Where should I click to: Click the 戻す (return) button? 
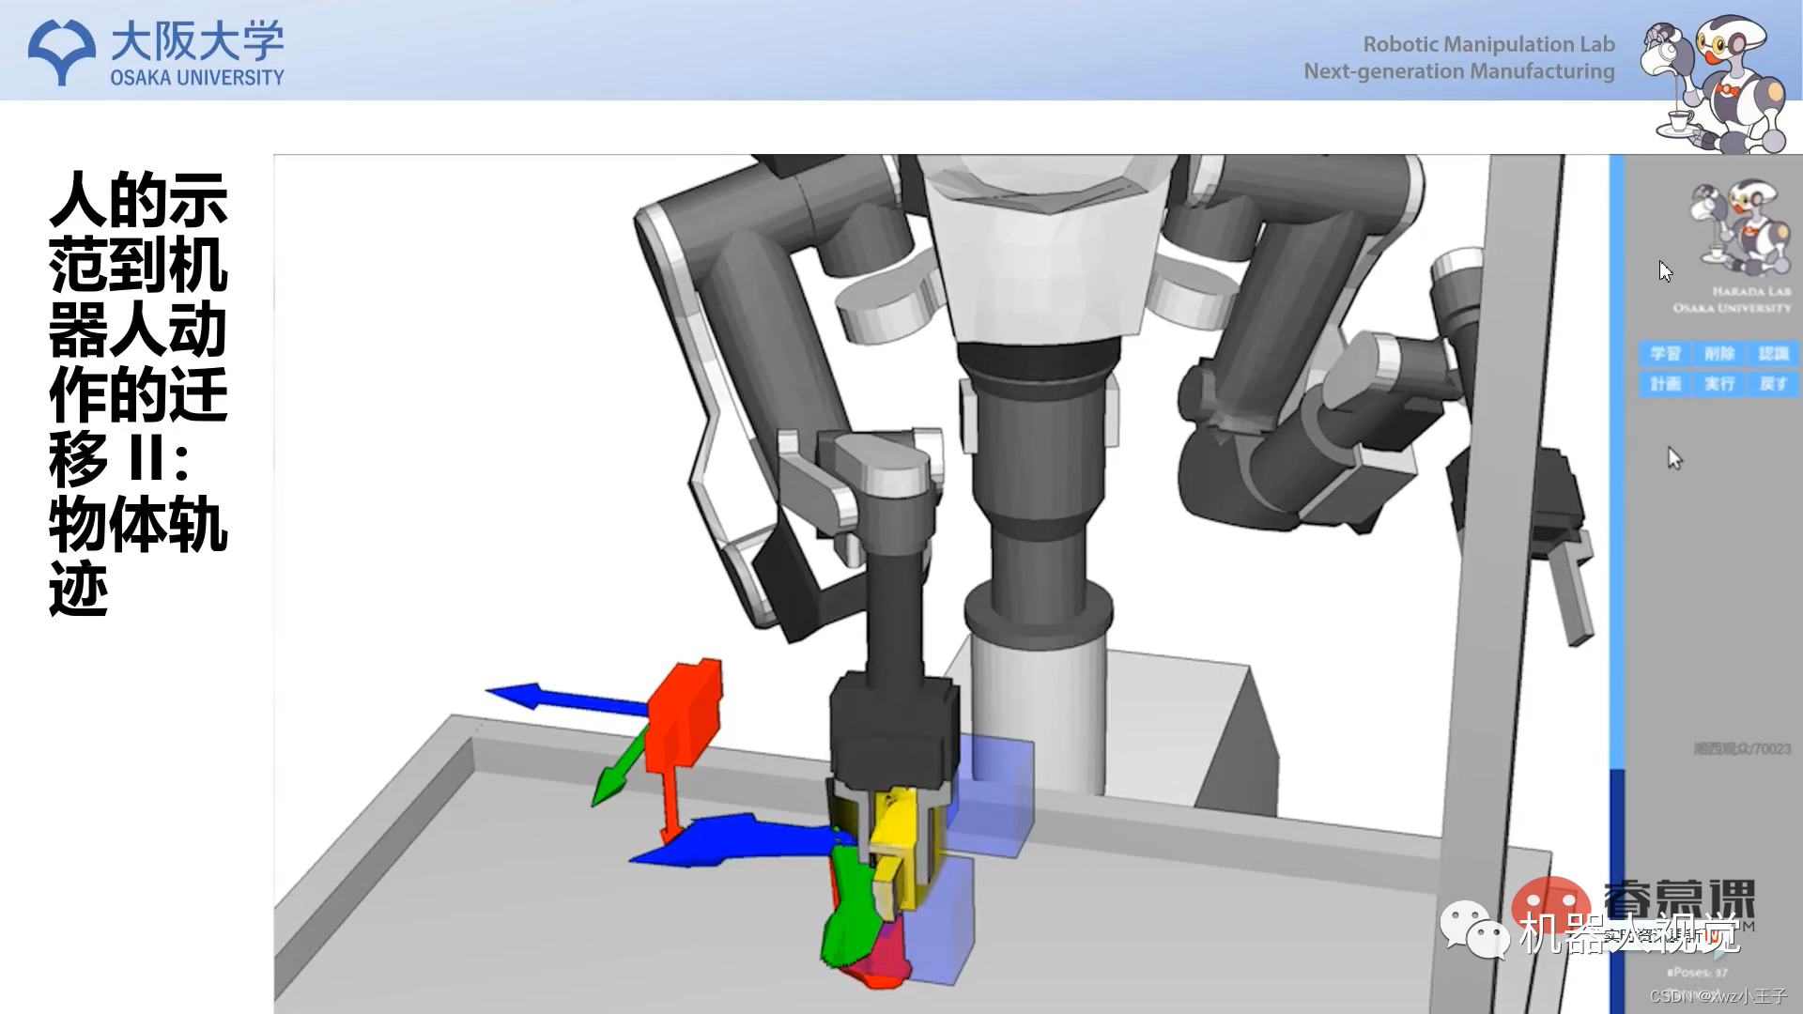pos(1773,384)
